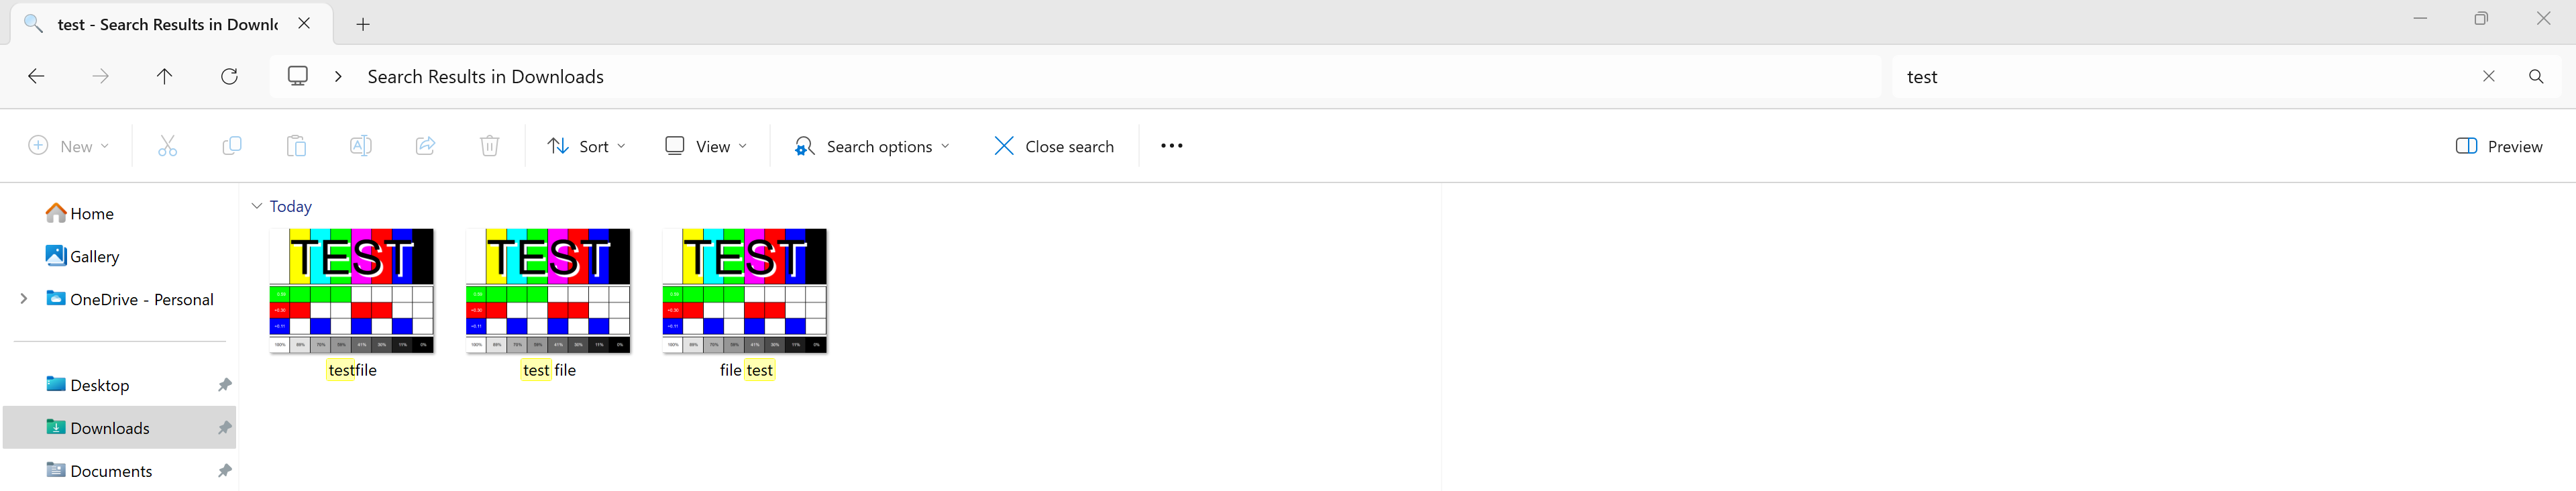Open the Gallery from the sidebar

pyautogui.click(x=94, y=256)
